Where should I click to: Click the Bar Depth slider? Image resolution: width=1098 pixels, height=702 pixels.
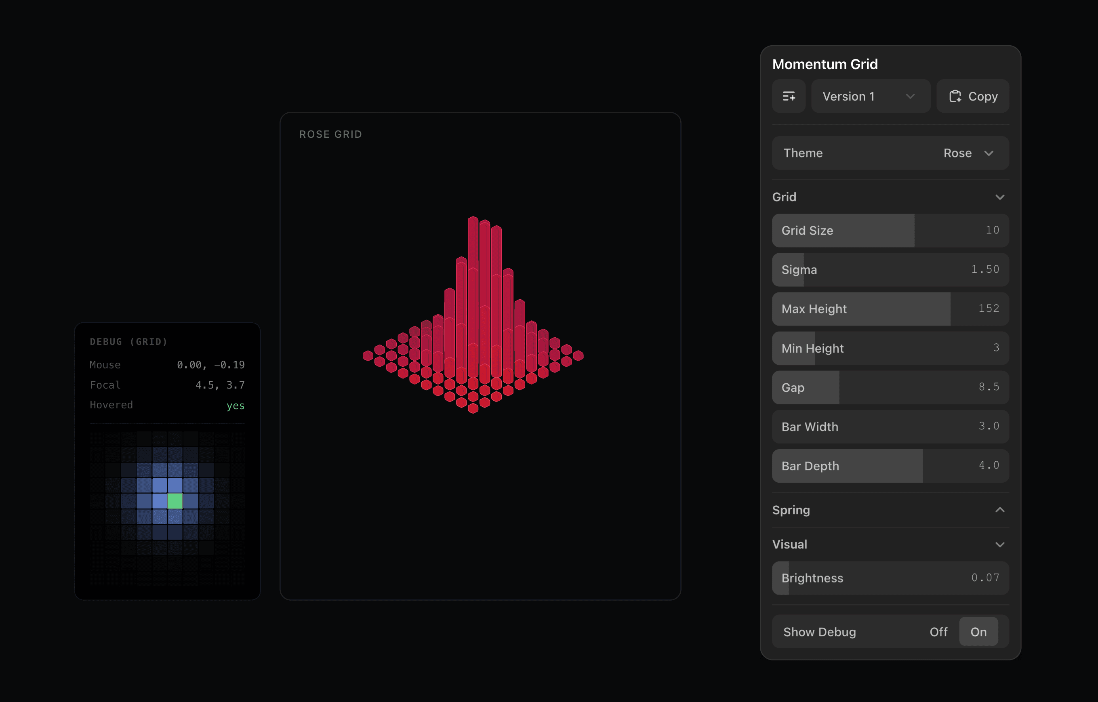tap(890, 466)
